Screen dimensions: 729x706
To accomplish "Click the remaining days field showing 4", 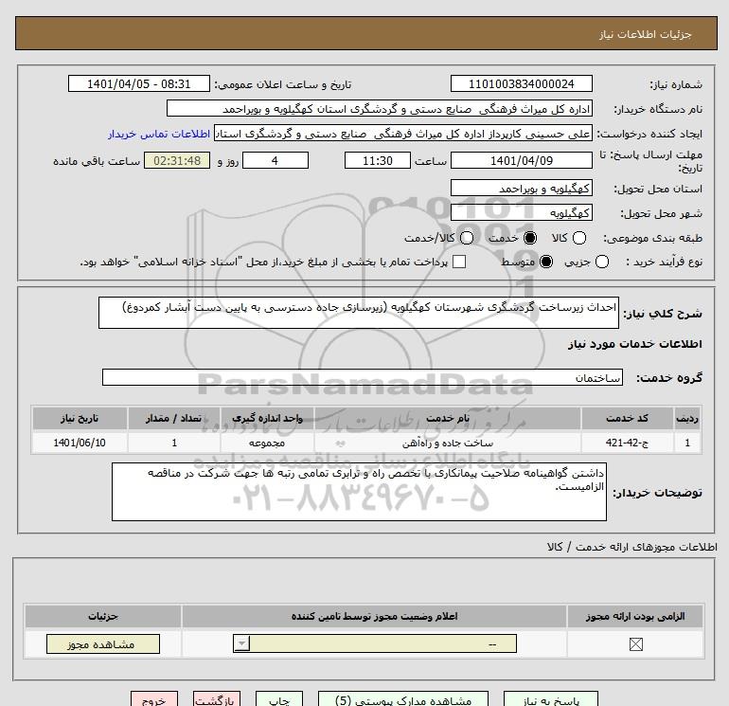I will (x=276, y=160).
